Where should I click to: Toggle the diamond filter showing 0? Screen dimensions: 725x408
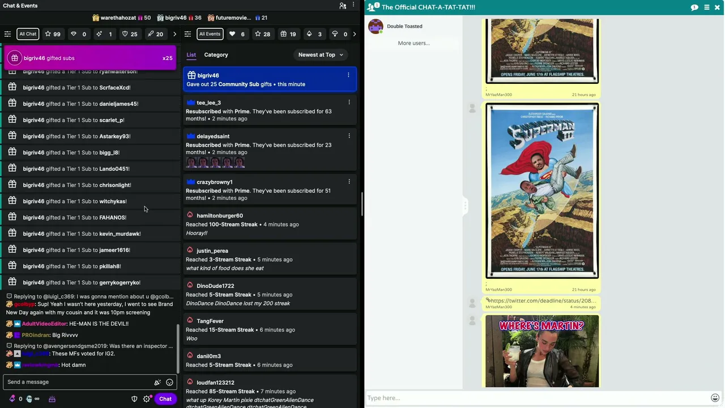pyautogui.click(x=78, y=34)
